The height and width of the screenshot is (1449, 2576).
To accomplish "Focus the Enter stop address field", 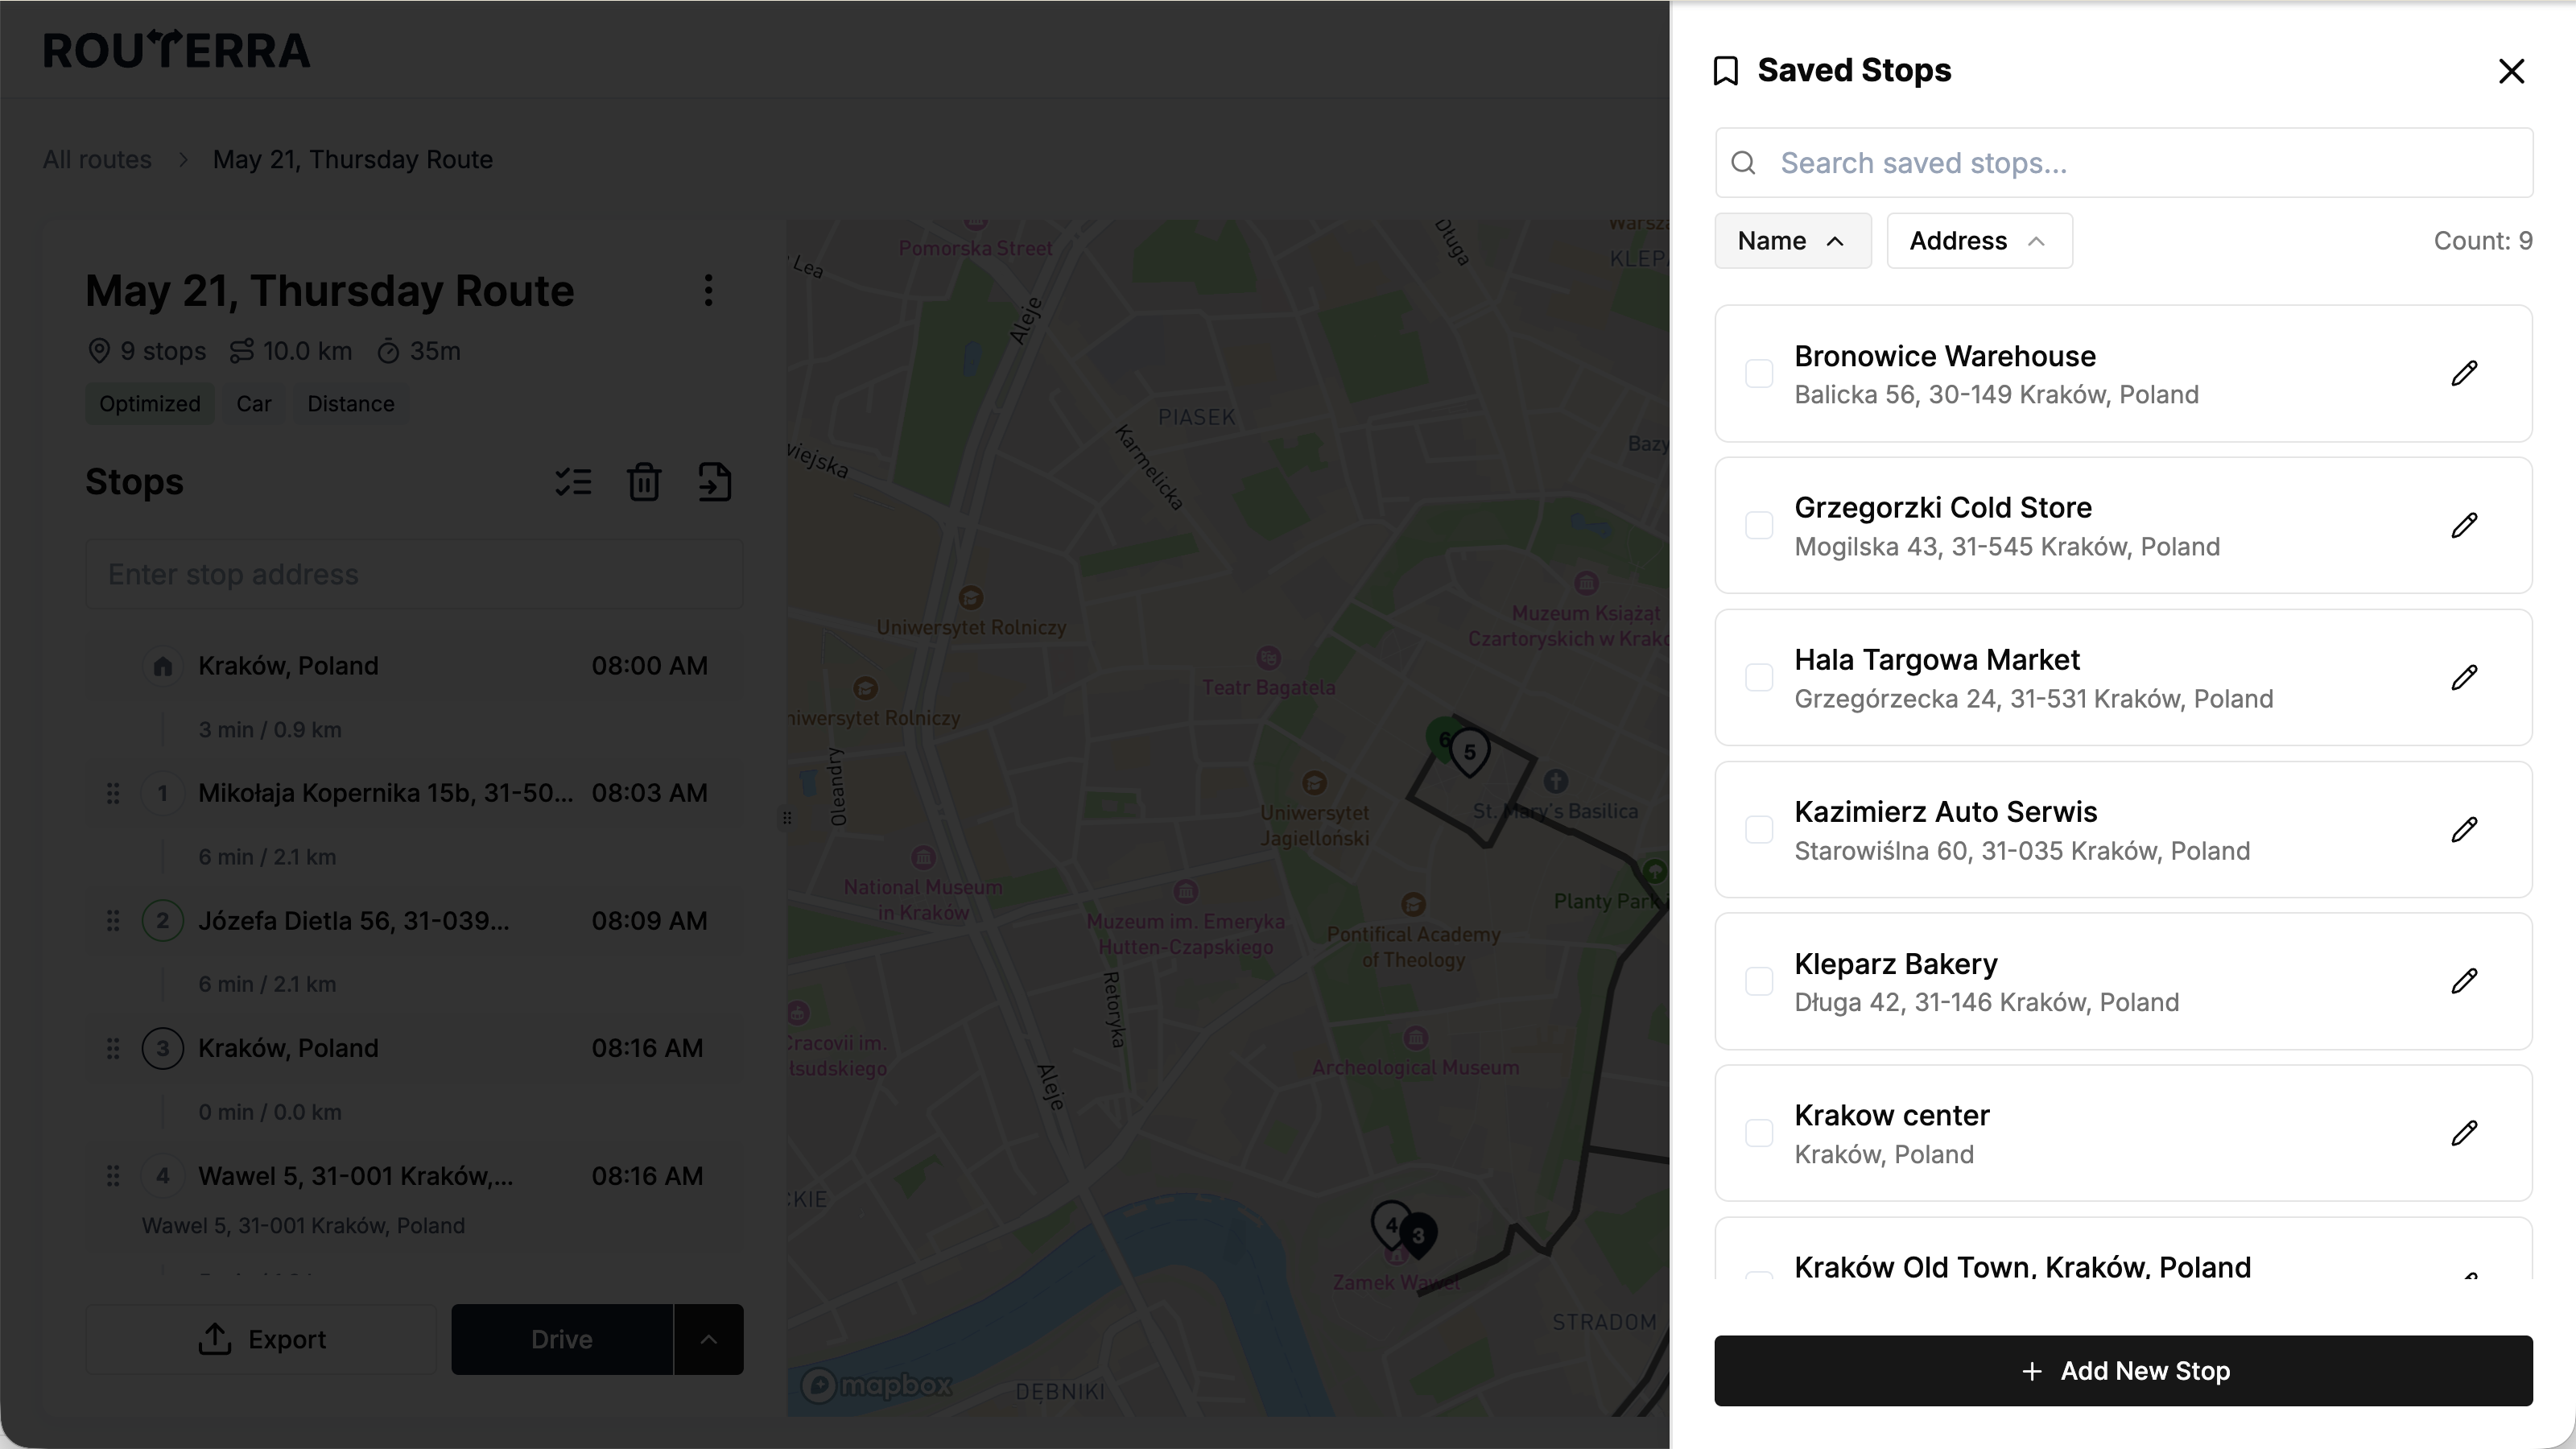I will (414, 574).
